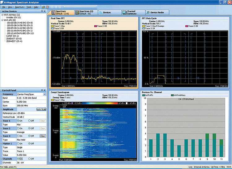The height and width of the screenshot is (169, 232).
Task: Open the Spectrum menu
Action: 20,7
